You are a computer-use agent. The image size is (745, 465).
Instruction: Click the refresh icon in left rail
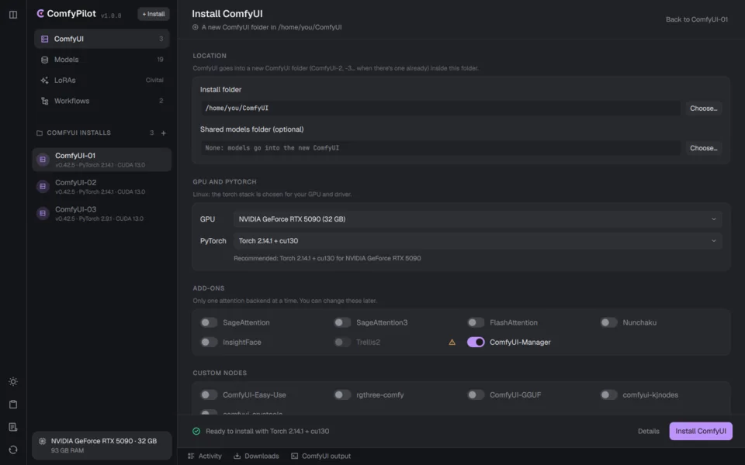(13, 449)
